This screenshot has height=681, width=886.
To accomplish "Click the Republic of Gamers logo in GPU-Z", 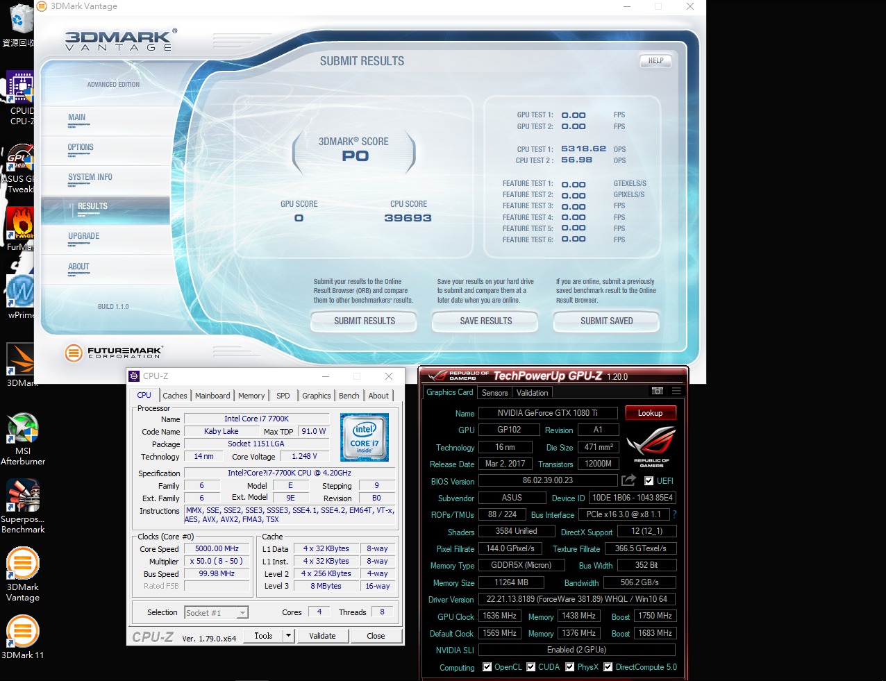I will pyautogui.click(x=651, y=446).
